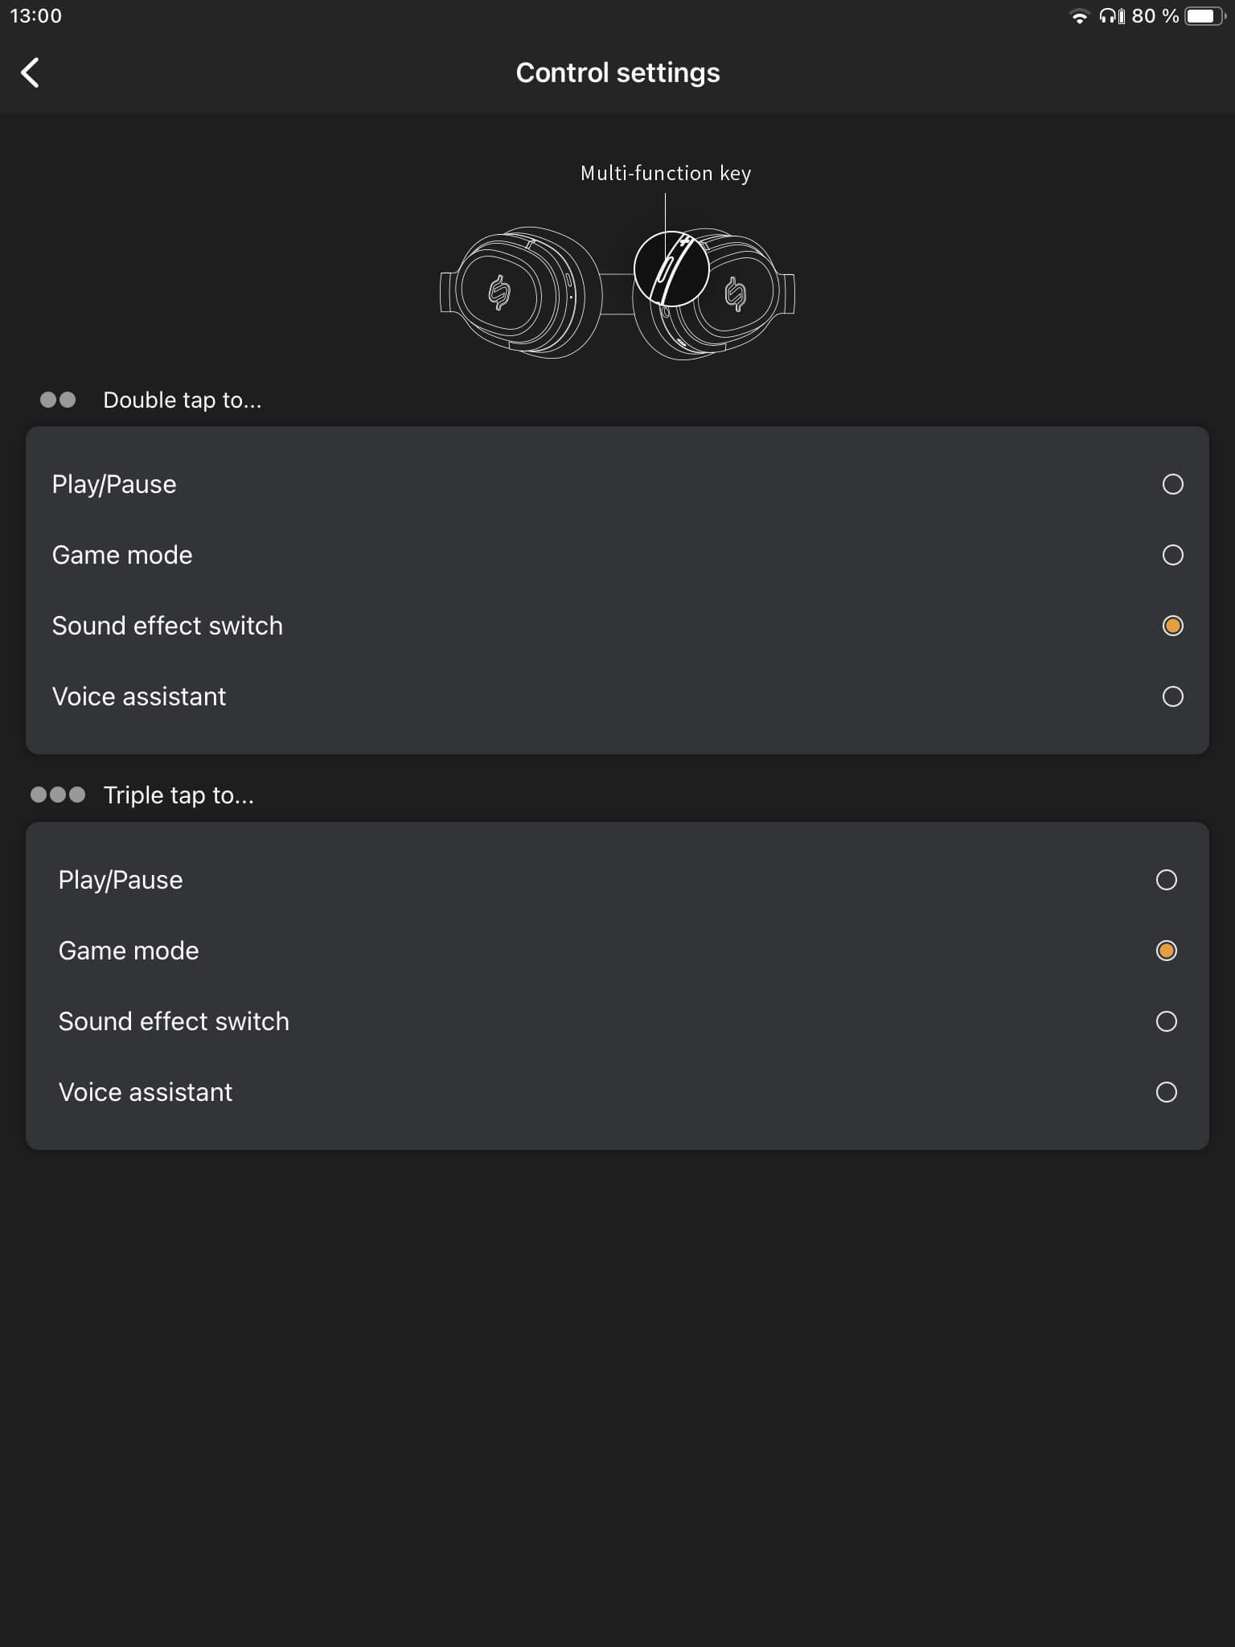Tap the Control settings title
This screenshot has width=1235, height=1647.
pos(617,73)
